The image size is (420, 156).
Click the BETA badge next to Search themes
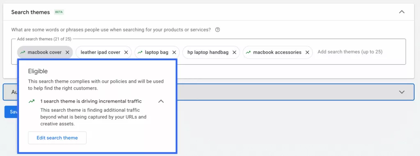coord(59,12)
